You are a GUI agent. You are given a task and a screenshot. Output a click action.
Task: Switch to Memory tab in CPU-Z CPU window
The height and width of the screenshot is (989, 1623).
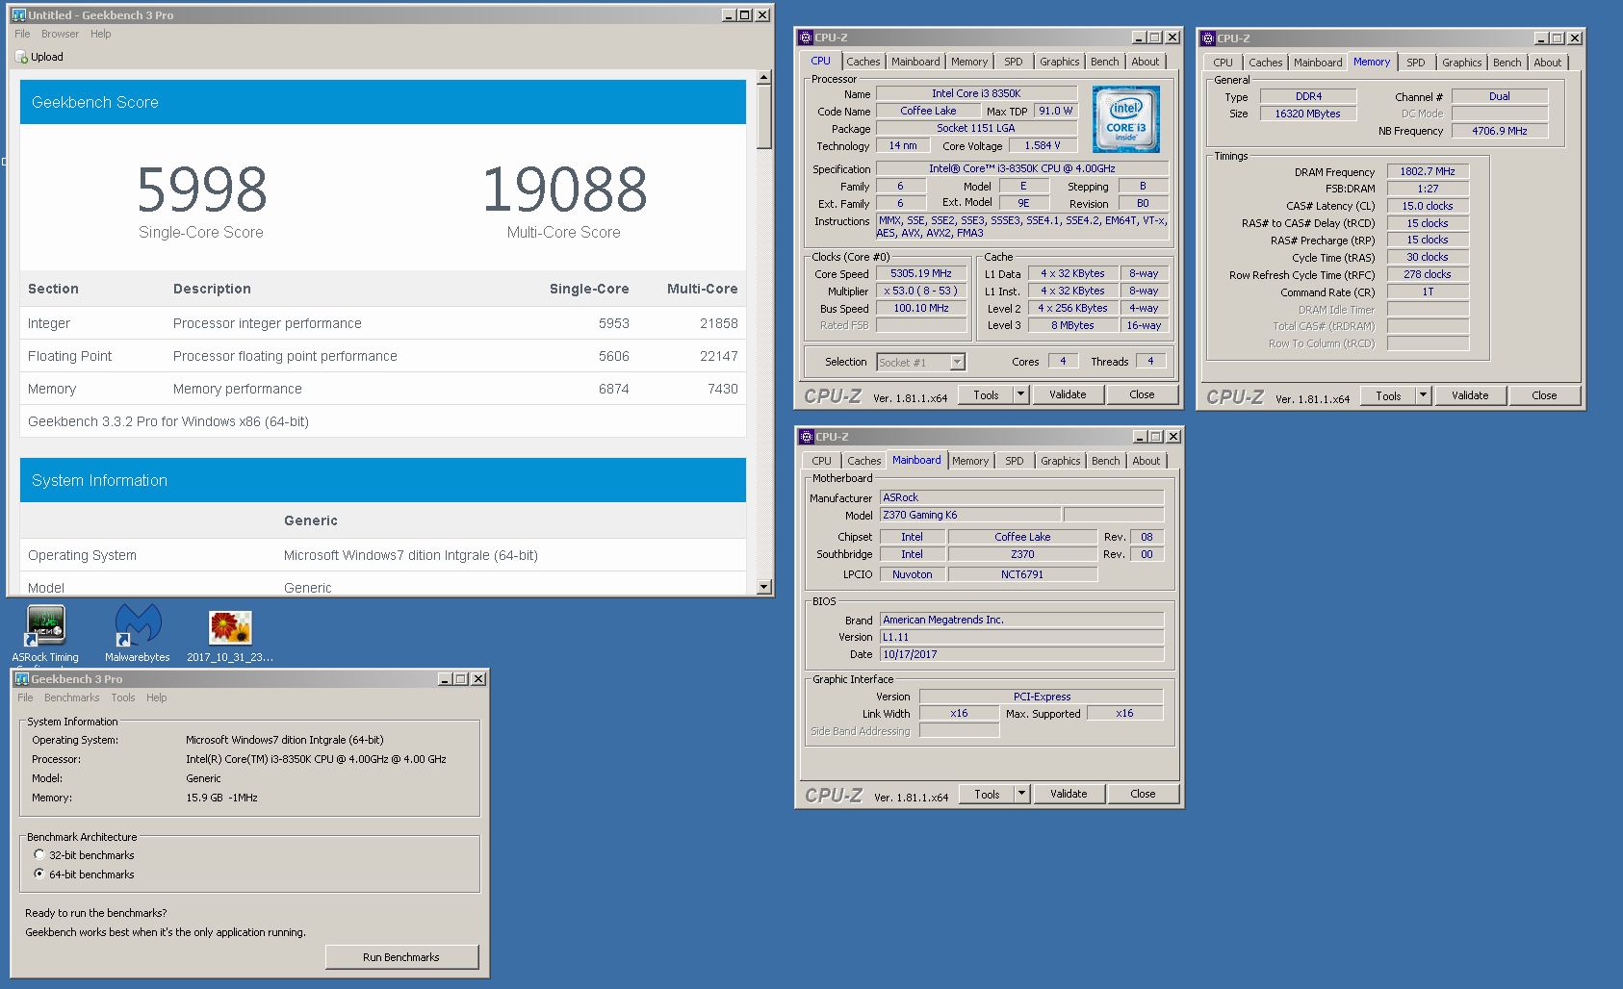[969, 62]
